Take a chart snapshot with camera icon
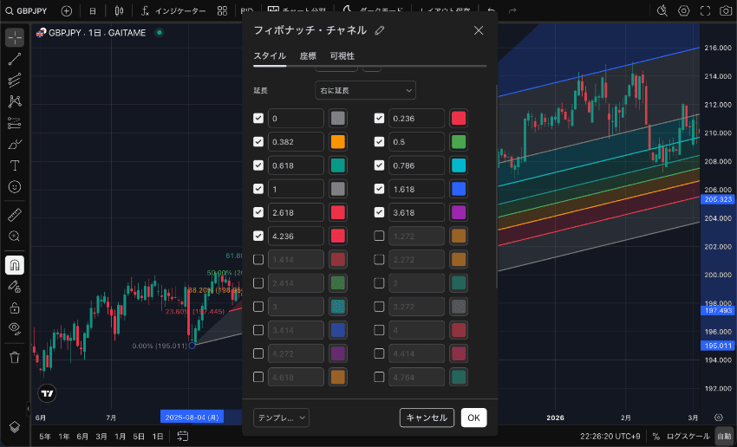 point(727,10)
